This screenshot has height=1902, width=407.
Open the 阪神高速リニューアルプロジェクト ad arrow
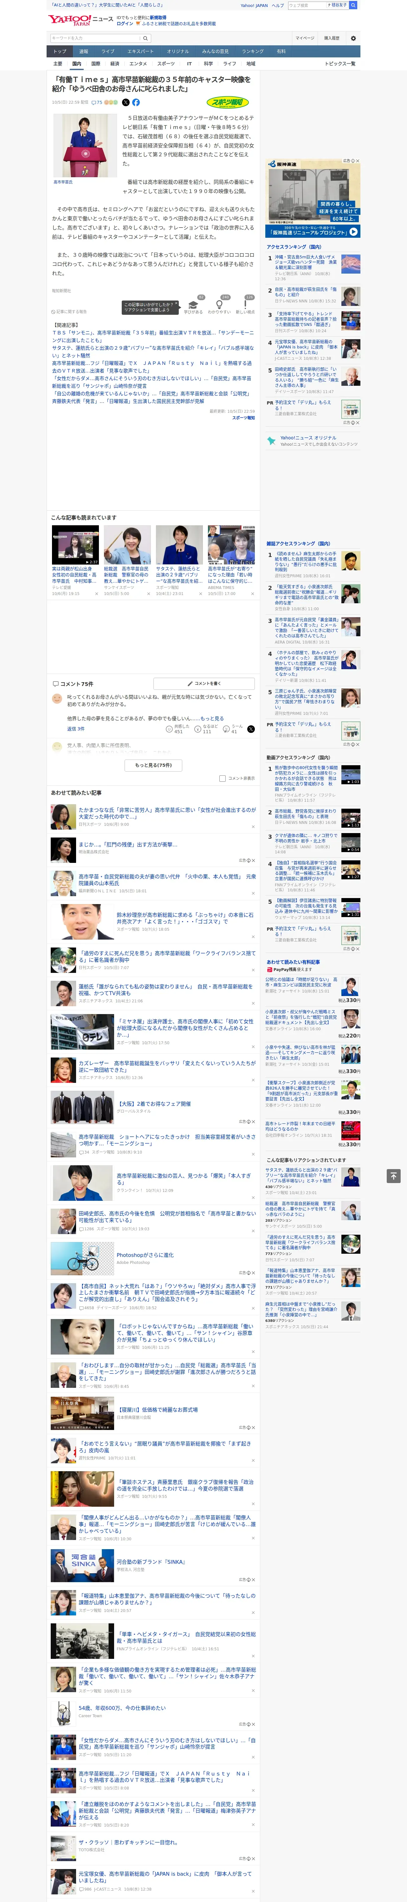tap(353, 232)
